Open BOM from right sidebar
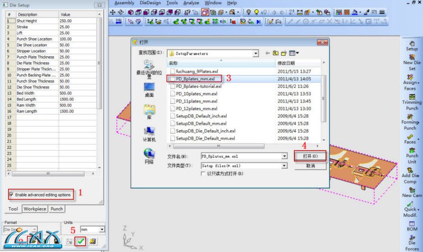 (412, 226)
